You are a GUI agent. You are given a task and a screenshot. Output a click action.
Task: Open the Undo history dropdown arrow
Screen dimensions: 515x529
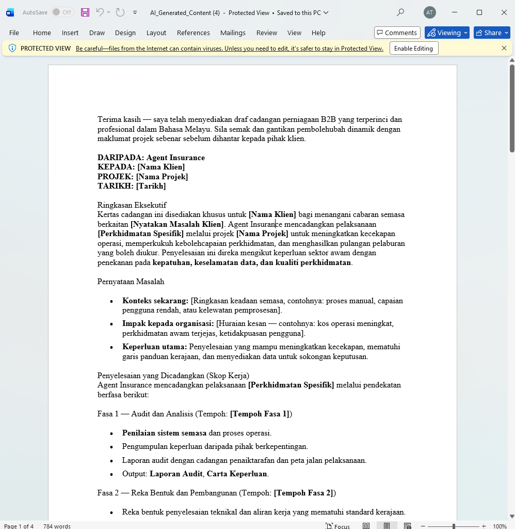(108, 12)
